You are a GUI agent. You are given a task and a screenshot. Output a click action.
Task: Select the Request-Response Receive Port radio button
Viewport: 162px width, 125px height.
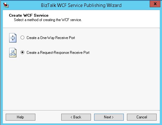(22, 52)
